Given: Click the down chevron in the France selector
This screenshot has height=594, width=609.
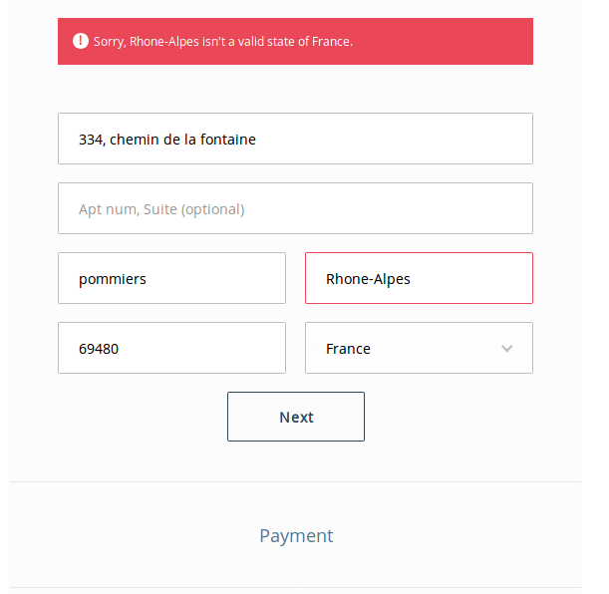Looking at the screenshot, I should 507,349.
